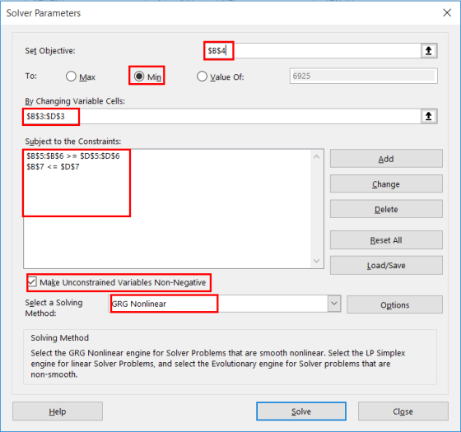Select constraint $B$7 <= $D$7
This screenshot has height=432, width=461.
click(53, 167)
